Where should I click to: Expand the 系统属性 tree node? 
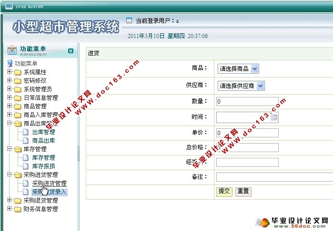point(9,72)
